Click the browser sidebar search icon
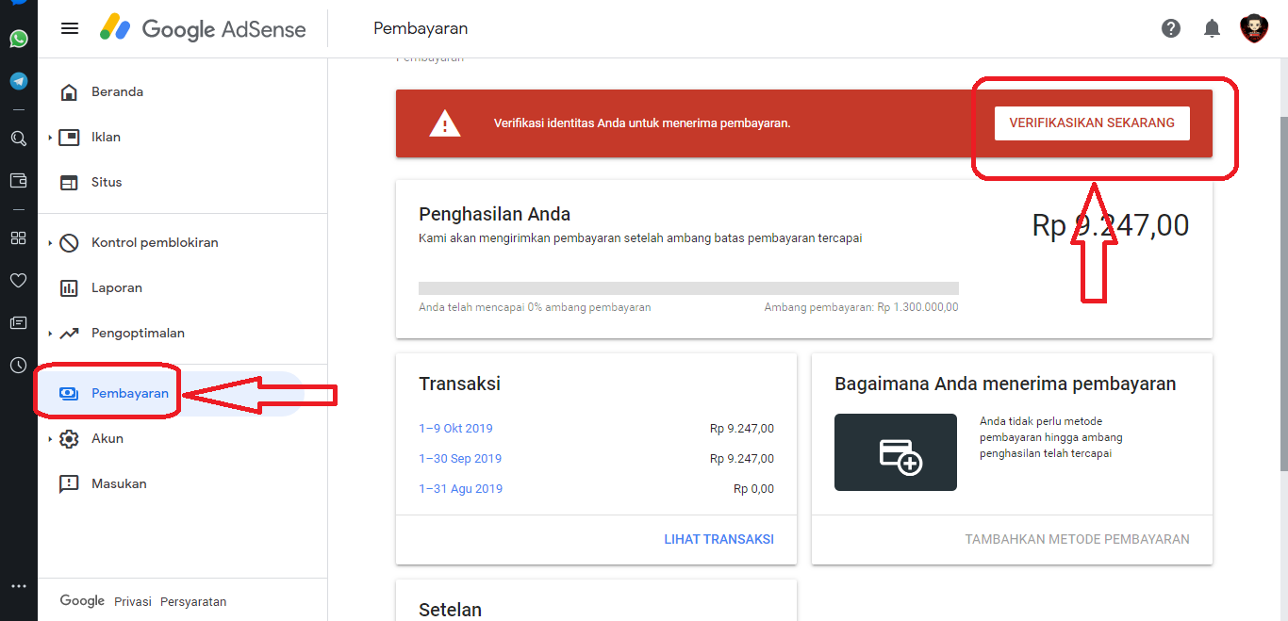1288x621 pixels. coord(19,139)
